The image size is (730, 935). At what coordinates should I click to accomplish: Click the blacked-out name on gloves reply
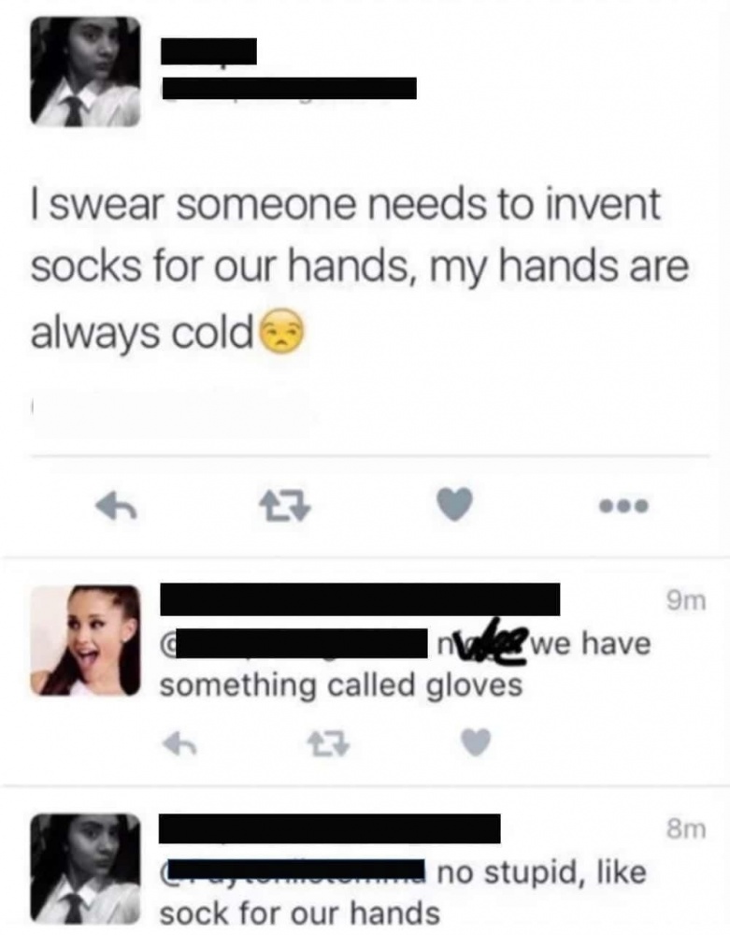tap(360, 599)
